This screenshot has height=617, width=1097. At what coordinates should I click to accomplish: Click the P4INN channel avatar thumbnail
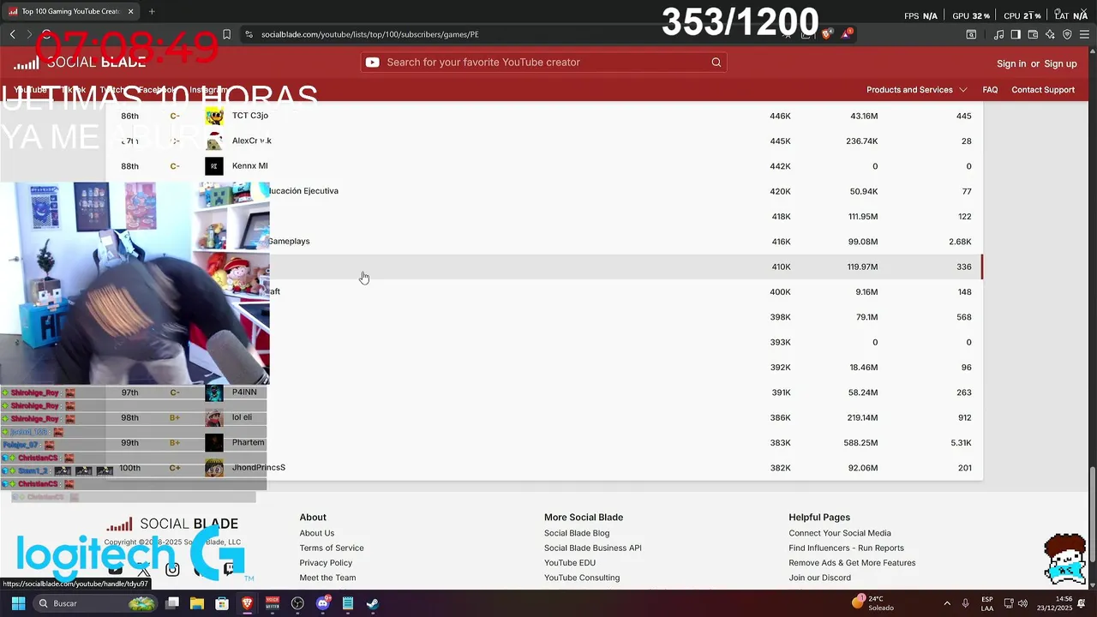214,392
